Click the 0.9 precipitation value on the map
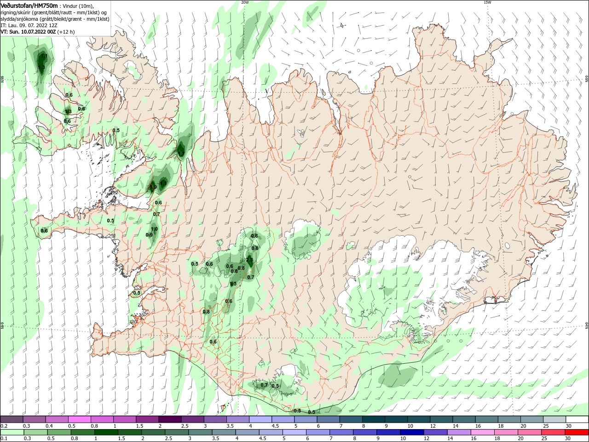 coord(149,235)
